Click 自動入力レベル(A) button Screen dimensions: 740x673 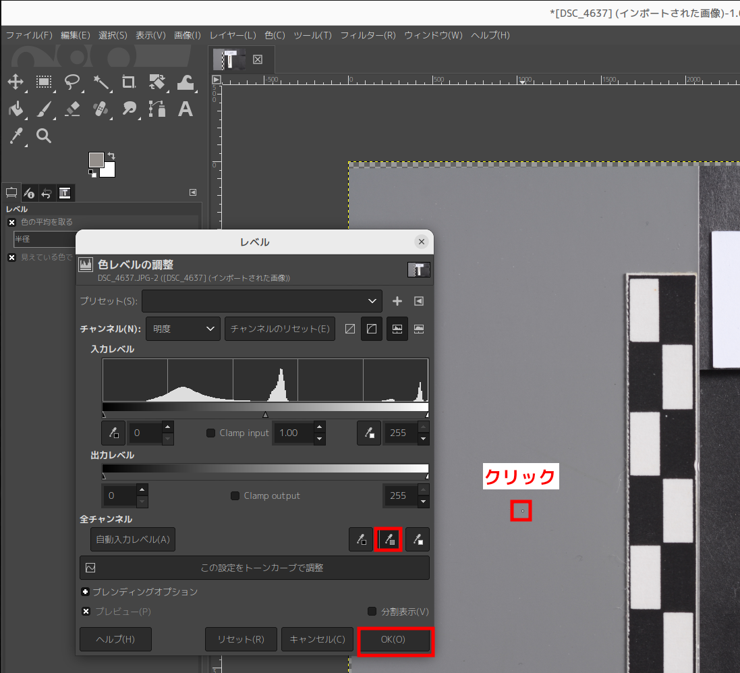pos(133,539)
